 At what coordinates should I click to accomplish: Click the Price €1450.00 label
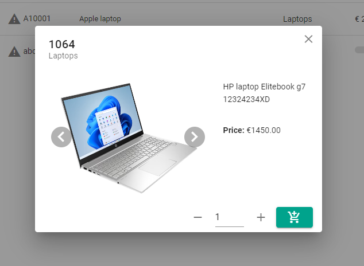[251, 130]
